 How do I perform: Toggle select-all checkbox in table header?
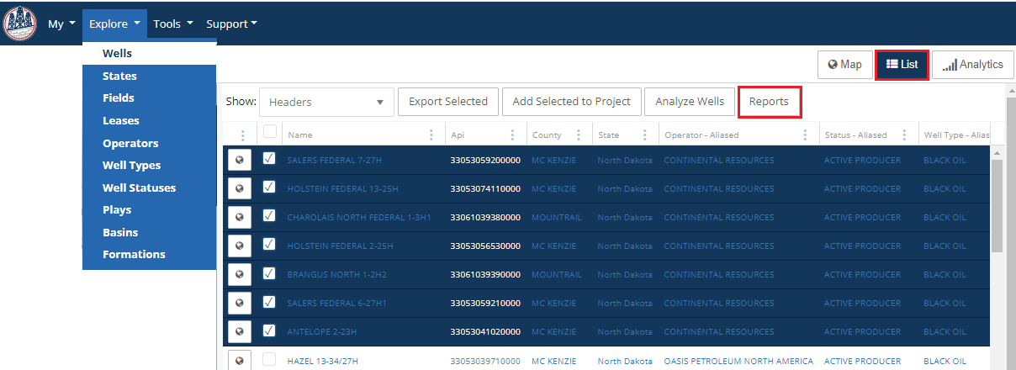(x=269, y=131)
